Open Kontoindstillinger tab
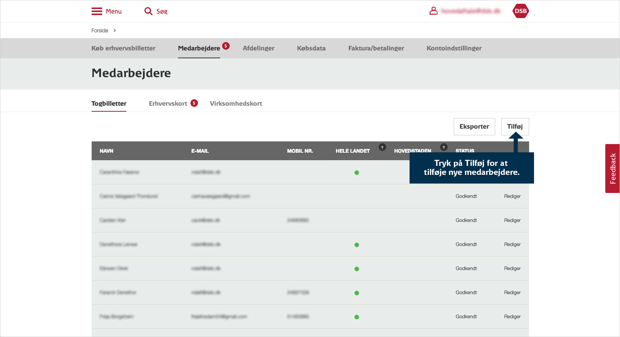 pos(454,48)
